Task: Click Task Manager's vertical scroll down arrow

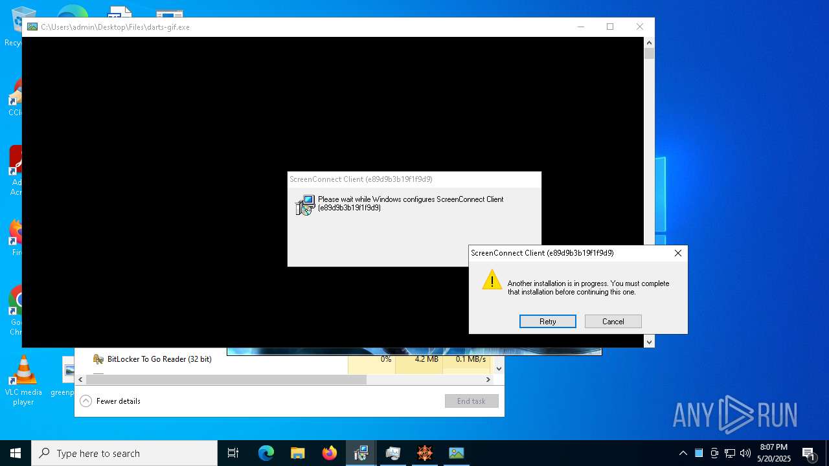Action: (499, 369)
